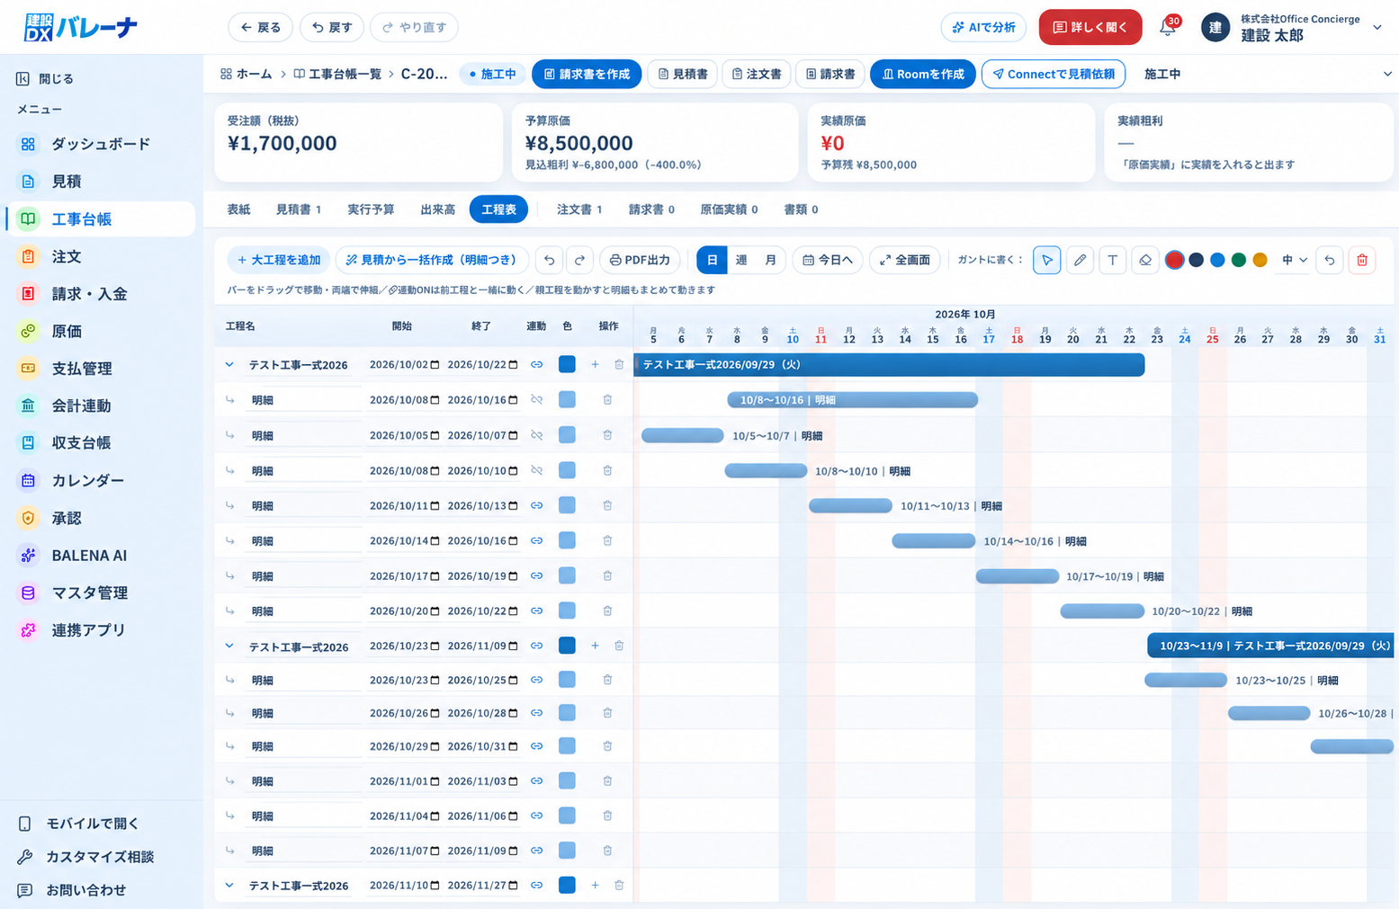Switch to the 見積書 1 tab
The height and width of the screenshot is (909, 1399).
298,209
